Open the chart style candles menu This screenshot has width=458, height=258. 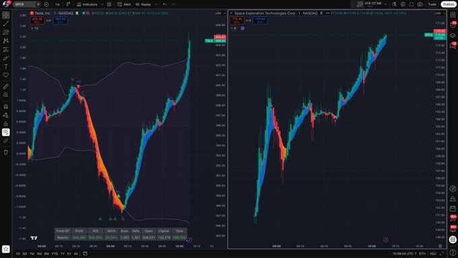(x=68, y=5)
